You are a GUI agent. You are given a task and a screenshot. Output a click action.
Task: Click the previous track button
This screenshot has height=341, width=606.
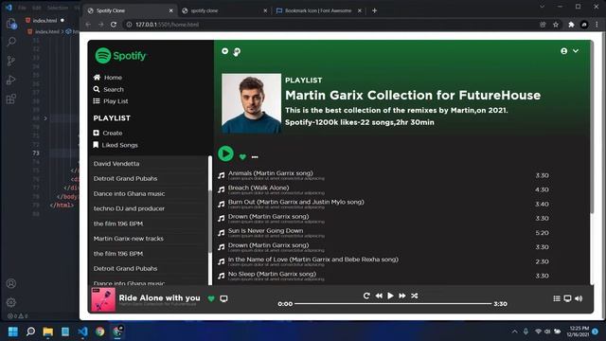click(379, 296)
